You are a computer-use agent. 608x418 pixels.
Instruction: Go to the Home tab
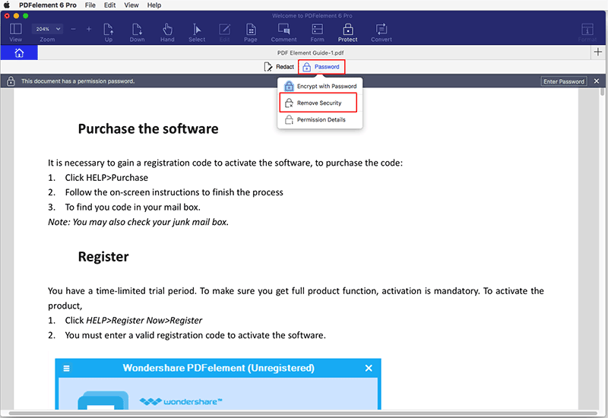pos(19,52)
